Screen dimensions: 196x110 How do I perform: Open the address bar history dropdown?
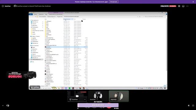(x=138, y=16)
